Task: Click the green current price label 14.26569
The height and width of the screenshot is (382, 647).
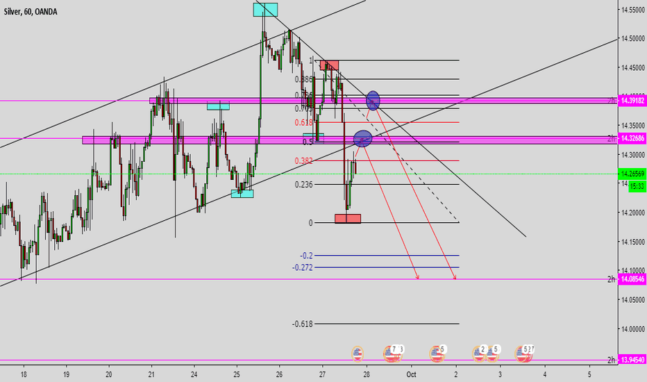Action: (632, 174)
